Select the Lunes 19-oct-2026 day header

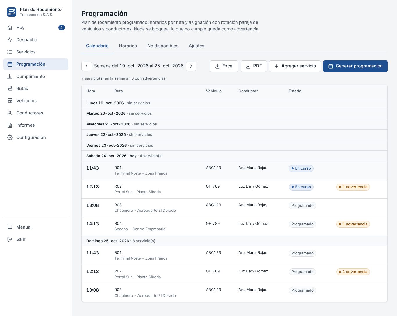pyautogui.click(x=235, y=103)
